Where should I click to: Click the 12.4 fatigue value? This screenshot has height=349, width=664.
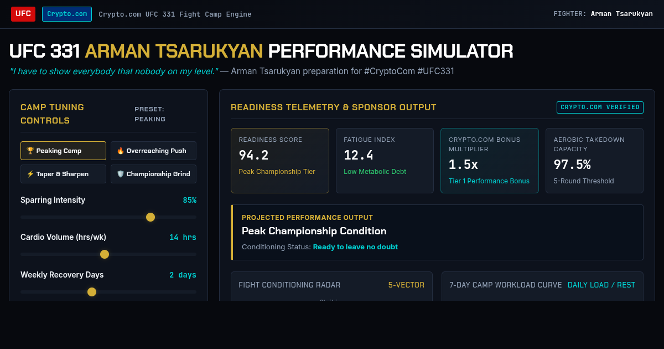click(359, 156)
